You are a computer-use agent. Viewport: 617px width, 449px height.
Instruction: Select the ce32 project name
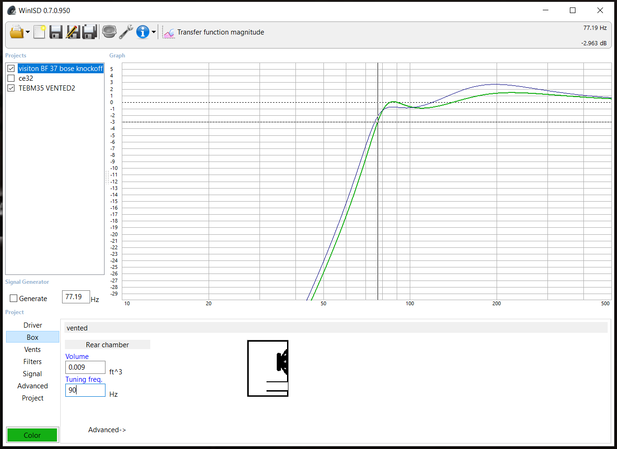click(26, 78)
